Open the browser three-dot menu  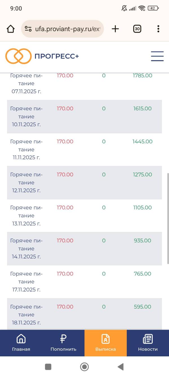click(x=158, y=29)
